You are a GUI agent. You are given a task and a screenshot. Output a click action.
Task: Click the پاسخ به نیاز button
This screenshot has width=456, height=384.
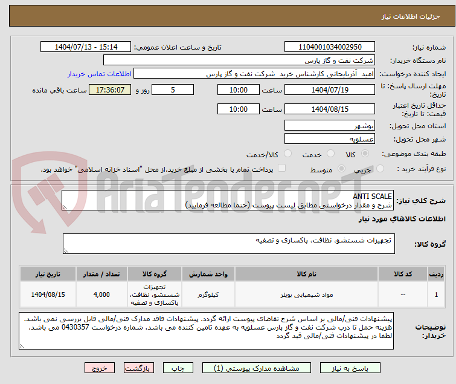350,368
